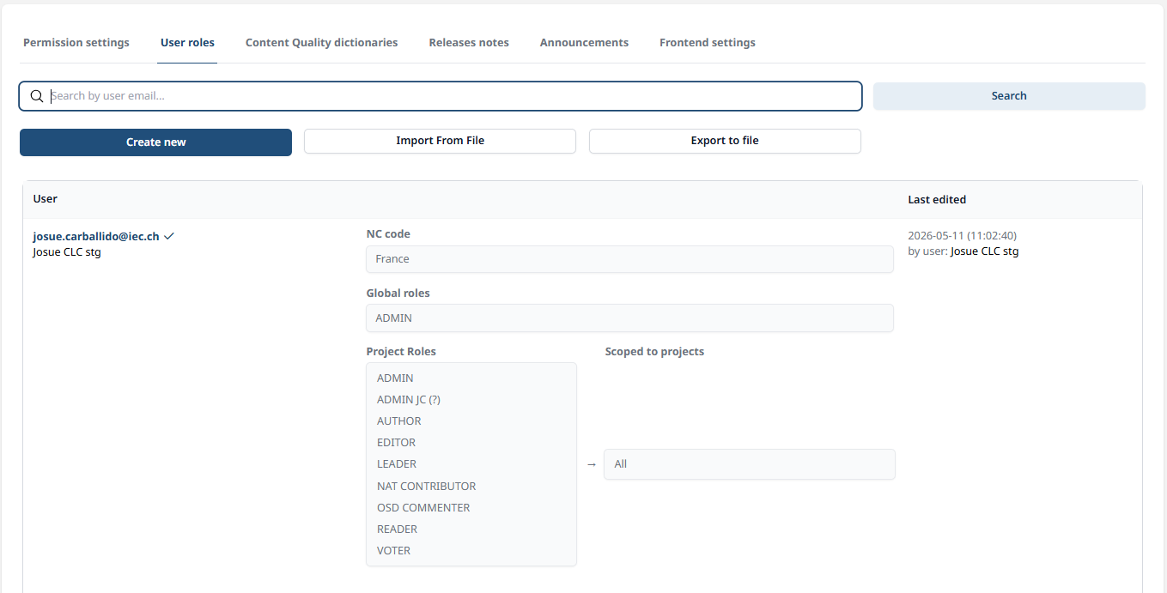Click the verified checkmark next to josue.carballido@iec.ch

click(169, 236)
